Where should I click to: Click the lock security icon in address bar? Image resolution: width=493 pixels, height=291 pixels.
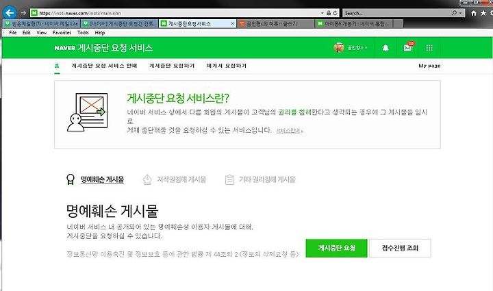coord(329,13)
